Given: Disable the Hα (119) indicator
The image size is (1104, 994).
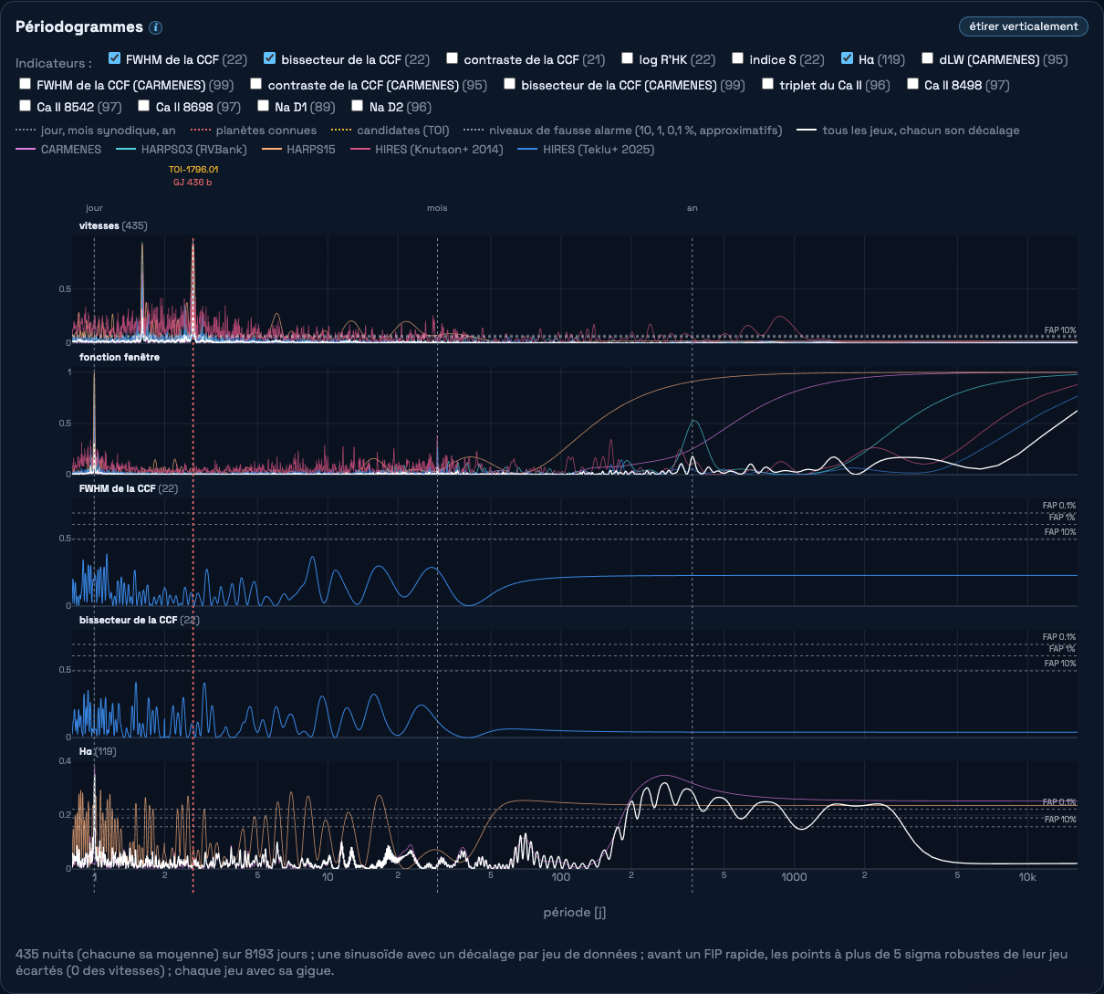Looking at the screenshot, I should 847,58.
